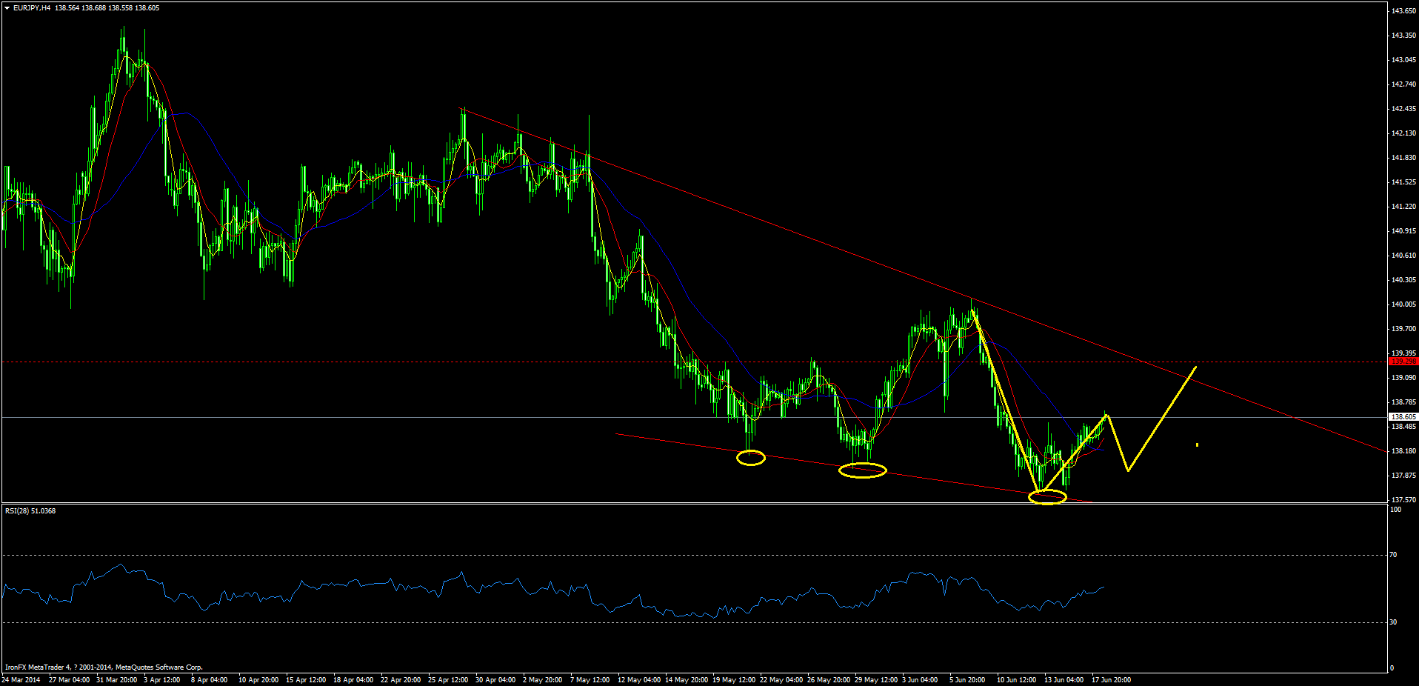Click the 31 Mar 20:00 time label
This screenshot has width=1419, height=686.
(x=117, y=680)
